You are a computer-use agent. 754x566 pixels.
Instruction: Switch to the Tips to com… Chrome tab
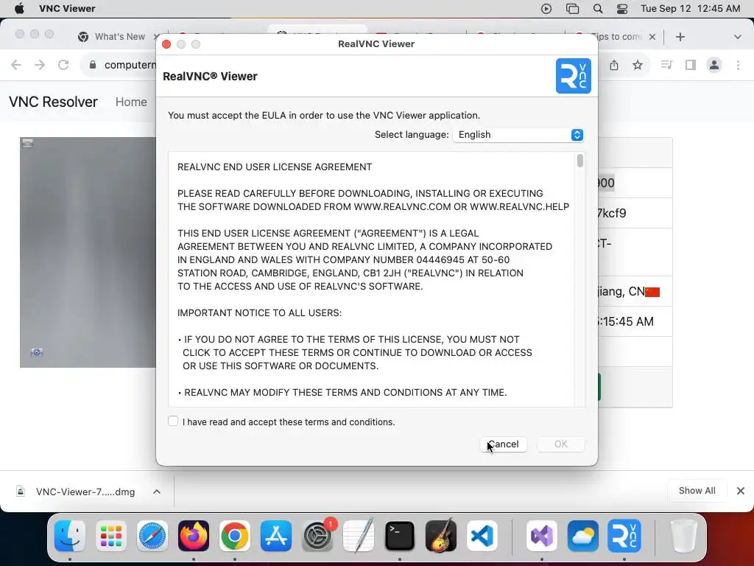tap(616, 37)
